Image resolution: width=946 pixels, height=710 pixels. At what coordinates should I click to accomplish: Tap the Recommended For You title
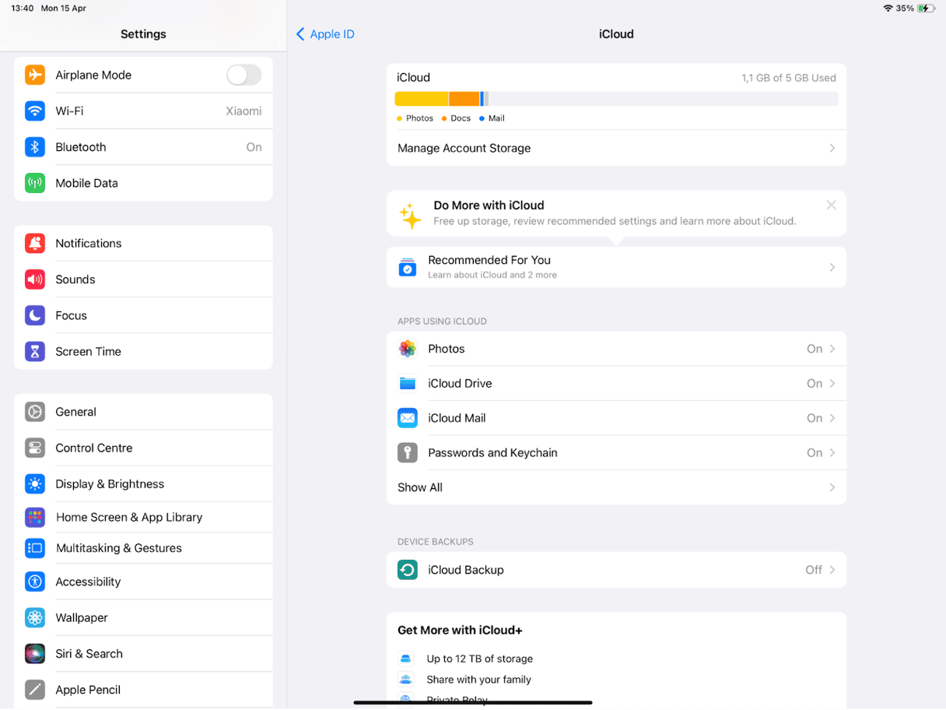(489, 260)
